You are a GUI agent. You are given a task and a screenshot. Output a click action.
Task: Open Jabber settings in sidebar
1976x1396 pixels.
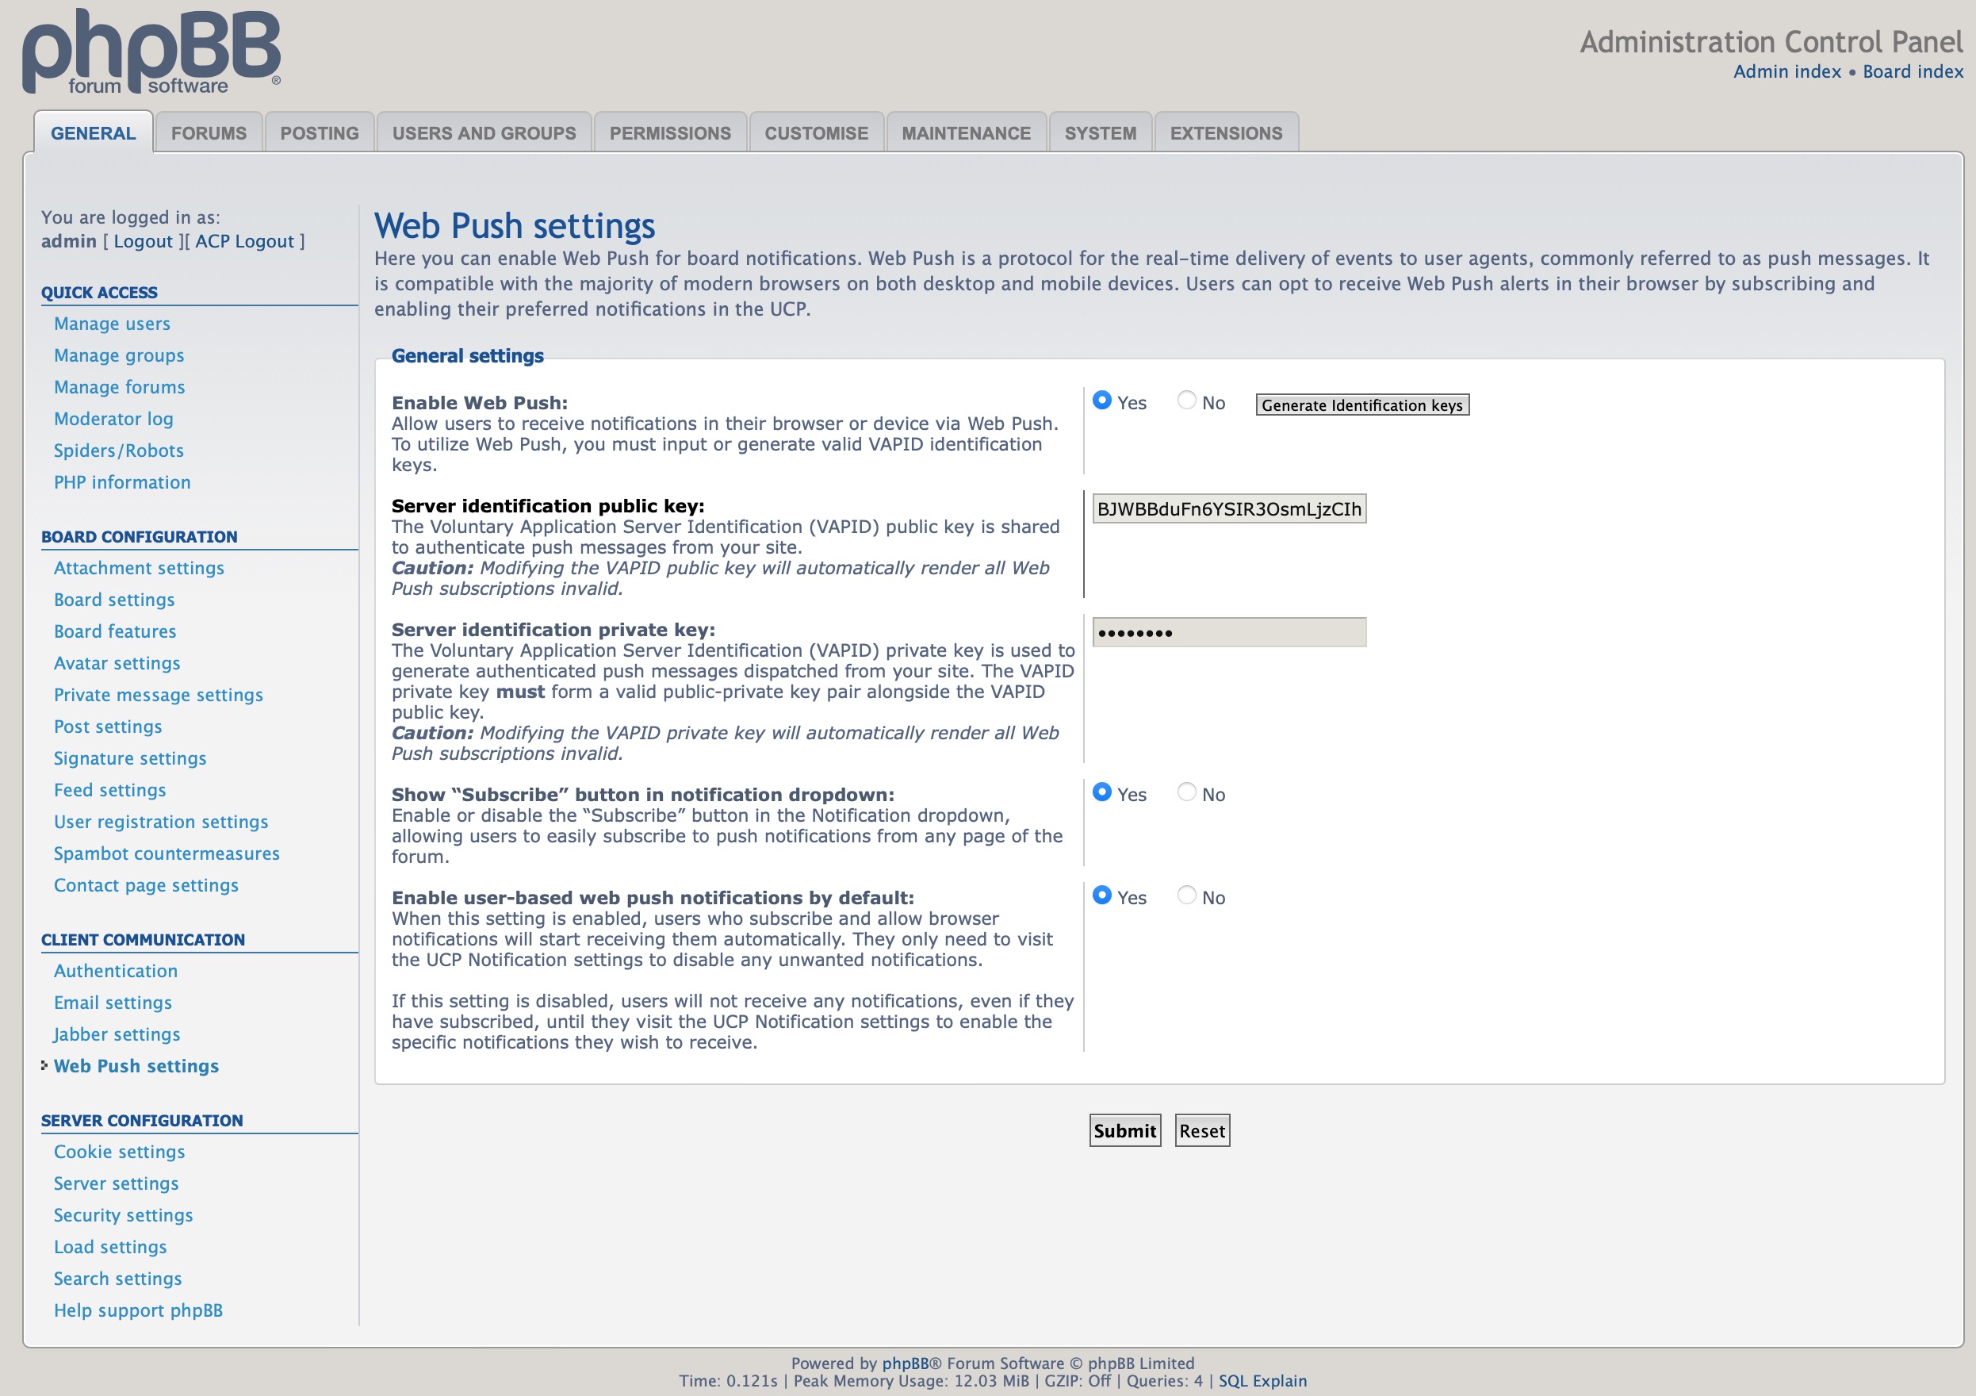coord(117,1034)
